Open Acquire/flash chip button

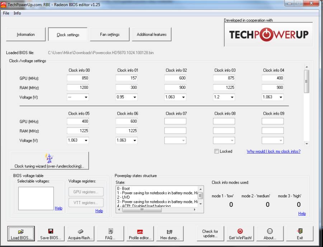coord(80,234)
